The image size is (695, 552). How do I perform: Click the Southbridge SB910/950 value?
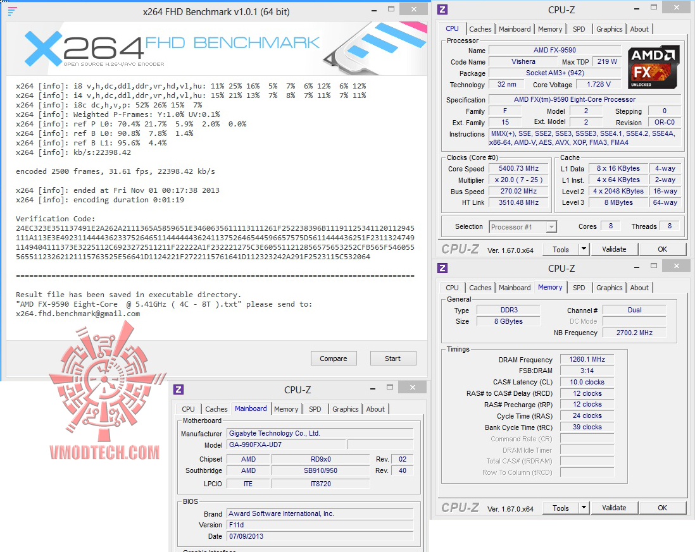pos(320,470)
